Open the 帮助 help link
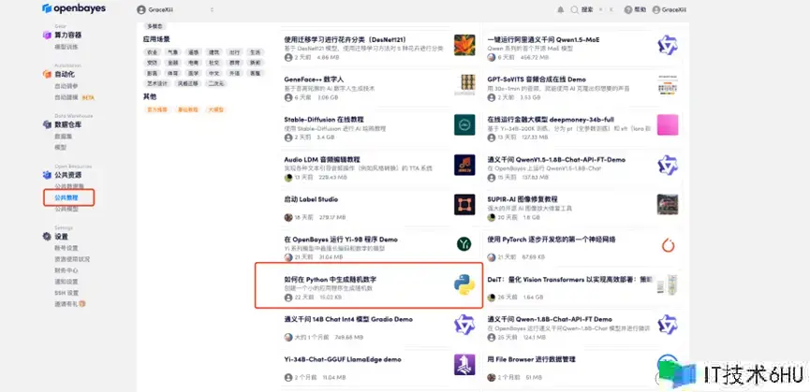Image resolution: width=810 pixels, height=392 pixels. pyautogui.click(x=635, y=9)
